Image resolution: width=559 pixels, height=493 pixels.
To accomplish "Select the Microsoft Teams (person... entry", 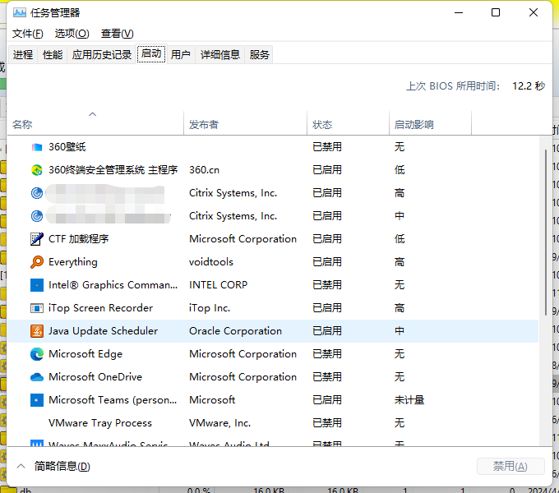I will tap(113, 400).
